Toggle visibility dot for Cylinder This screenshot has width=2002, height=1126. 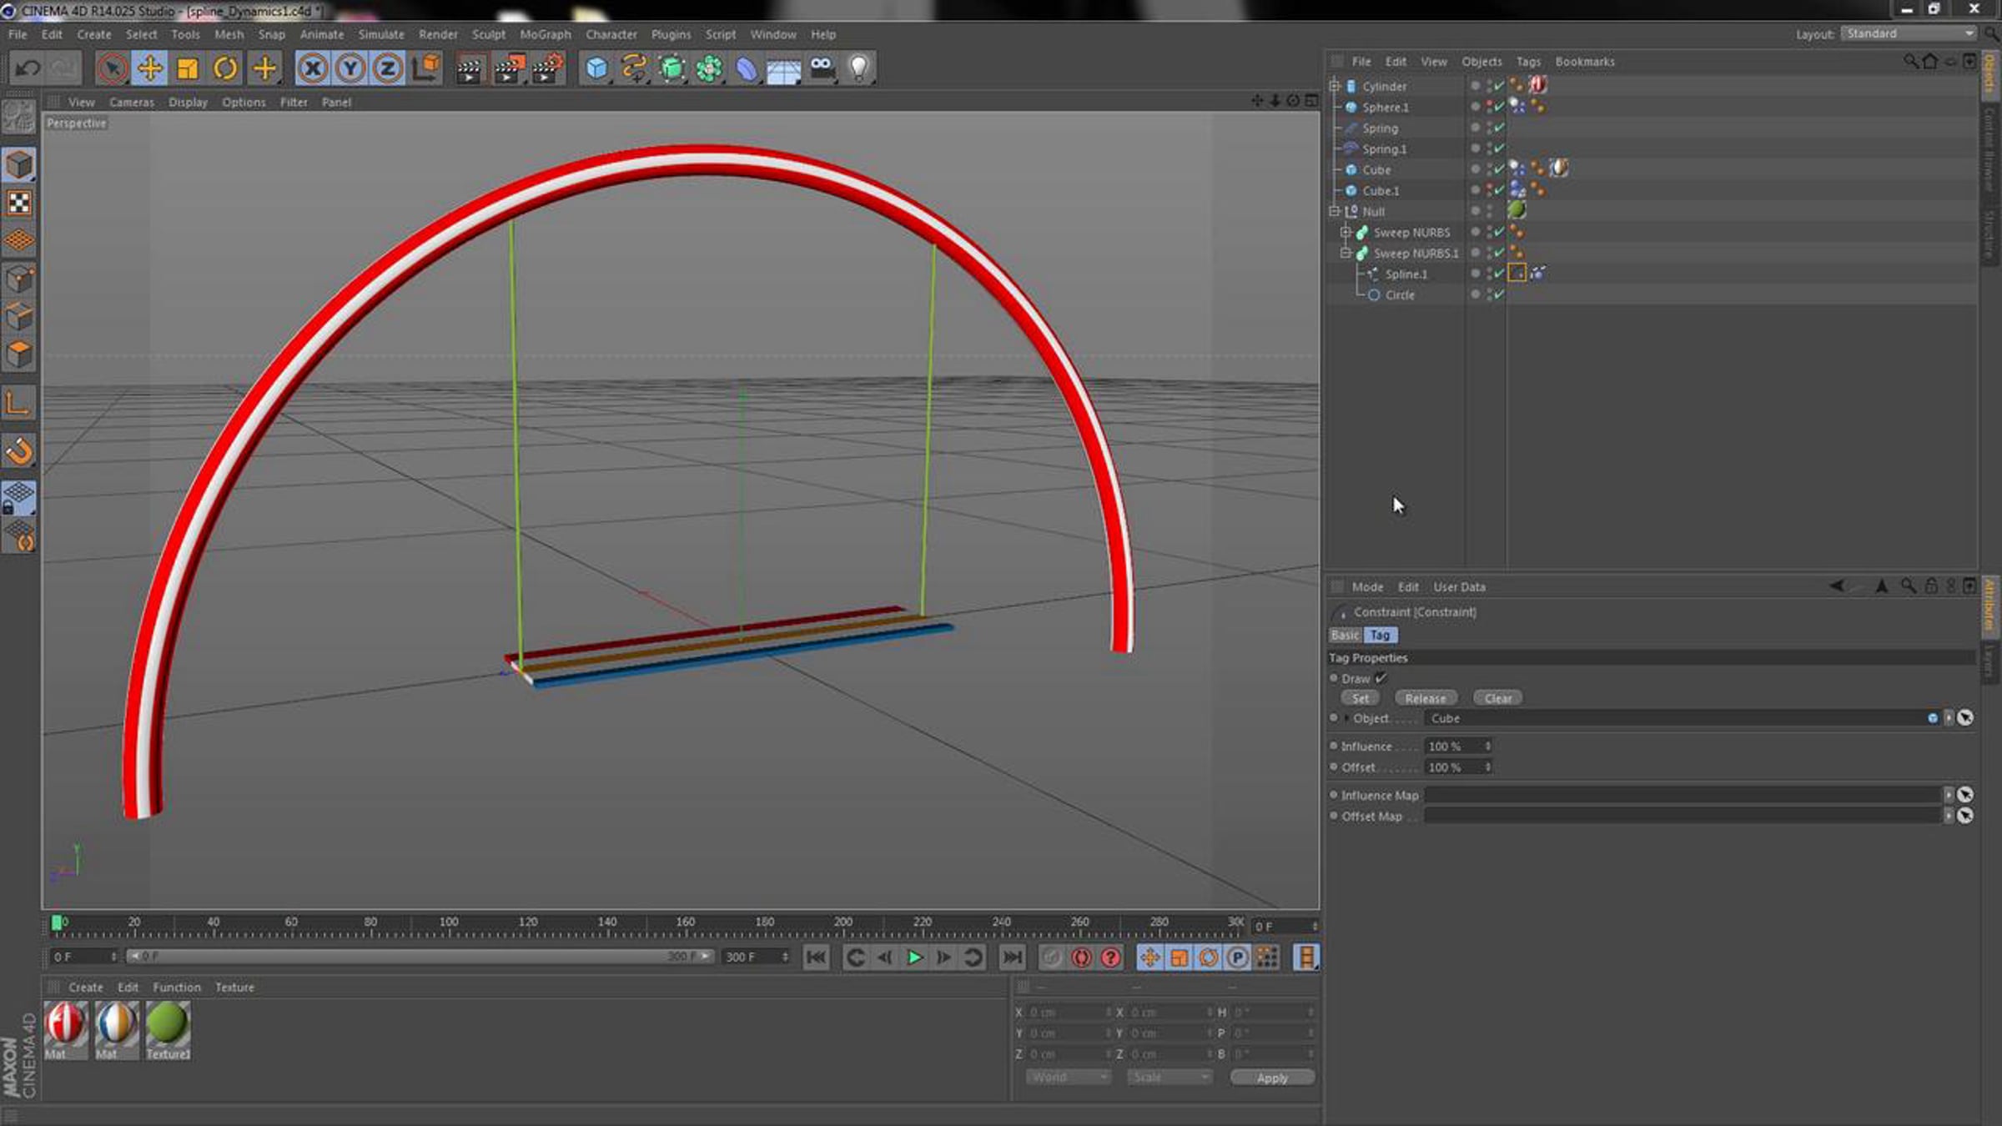point(1475,84)
